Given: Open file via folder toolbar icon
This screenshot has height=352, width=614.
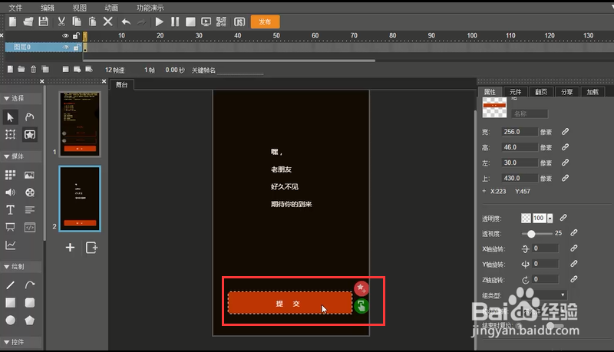Looking at the screenshot, I should [x=28, y=21].
